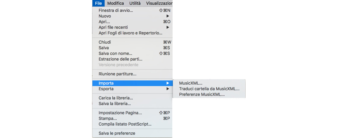Choose Finestra di avvio from File menu
The width and height of the screenshot is (338, 138).
tap(116, 10)
